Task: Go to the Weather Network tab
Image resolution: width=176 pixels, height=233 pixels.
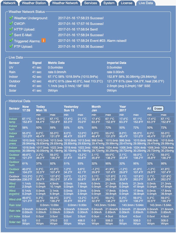Action: click(65, 3)
